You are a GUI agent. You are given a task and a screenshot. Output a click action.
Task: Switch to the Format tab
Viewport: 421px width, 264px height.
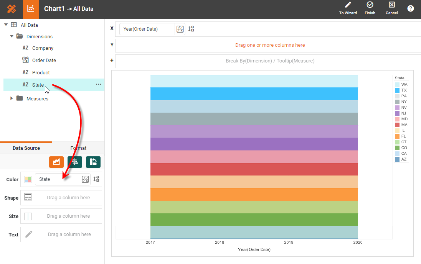click(x=78, y=148)
